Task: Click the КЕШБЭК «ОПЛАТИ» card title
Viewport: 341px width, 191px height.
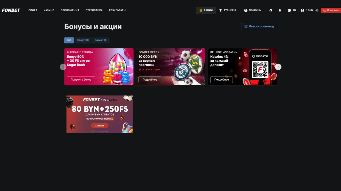Action: coord(224,52)
